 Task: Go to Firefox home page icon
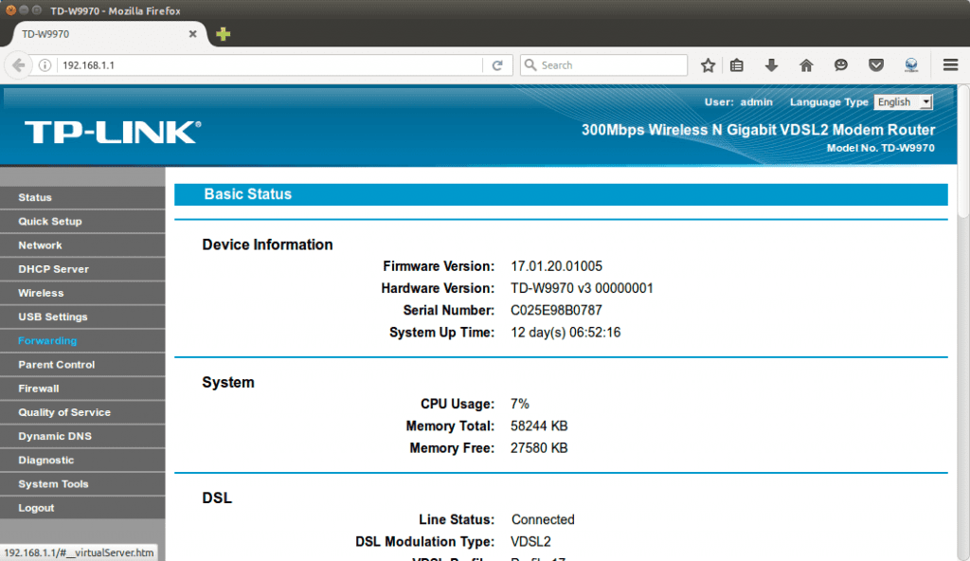click(806, 65)
